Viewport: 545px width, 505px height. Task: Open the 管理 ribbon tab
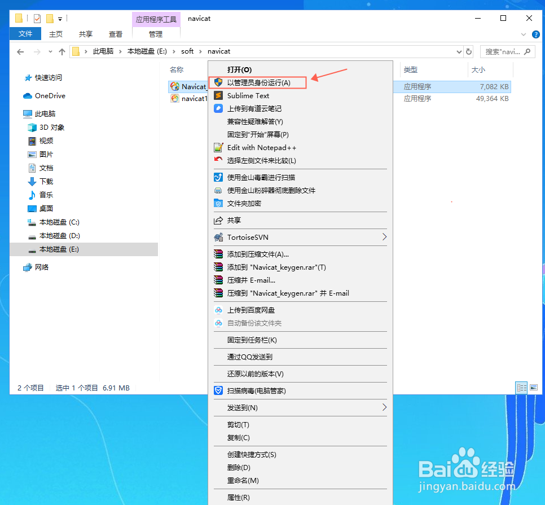[156, 34]
